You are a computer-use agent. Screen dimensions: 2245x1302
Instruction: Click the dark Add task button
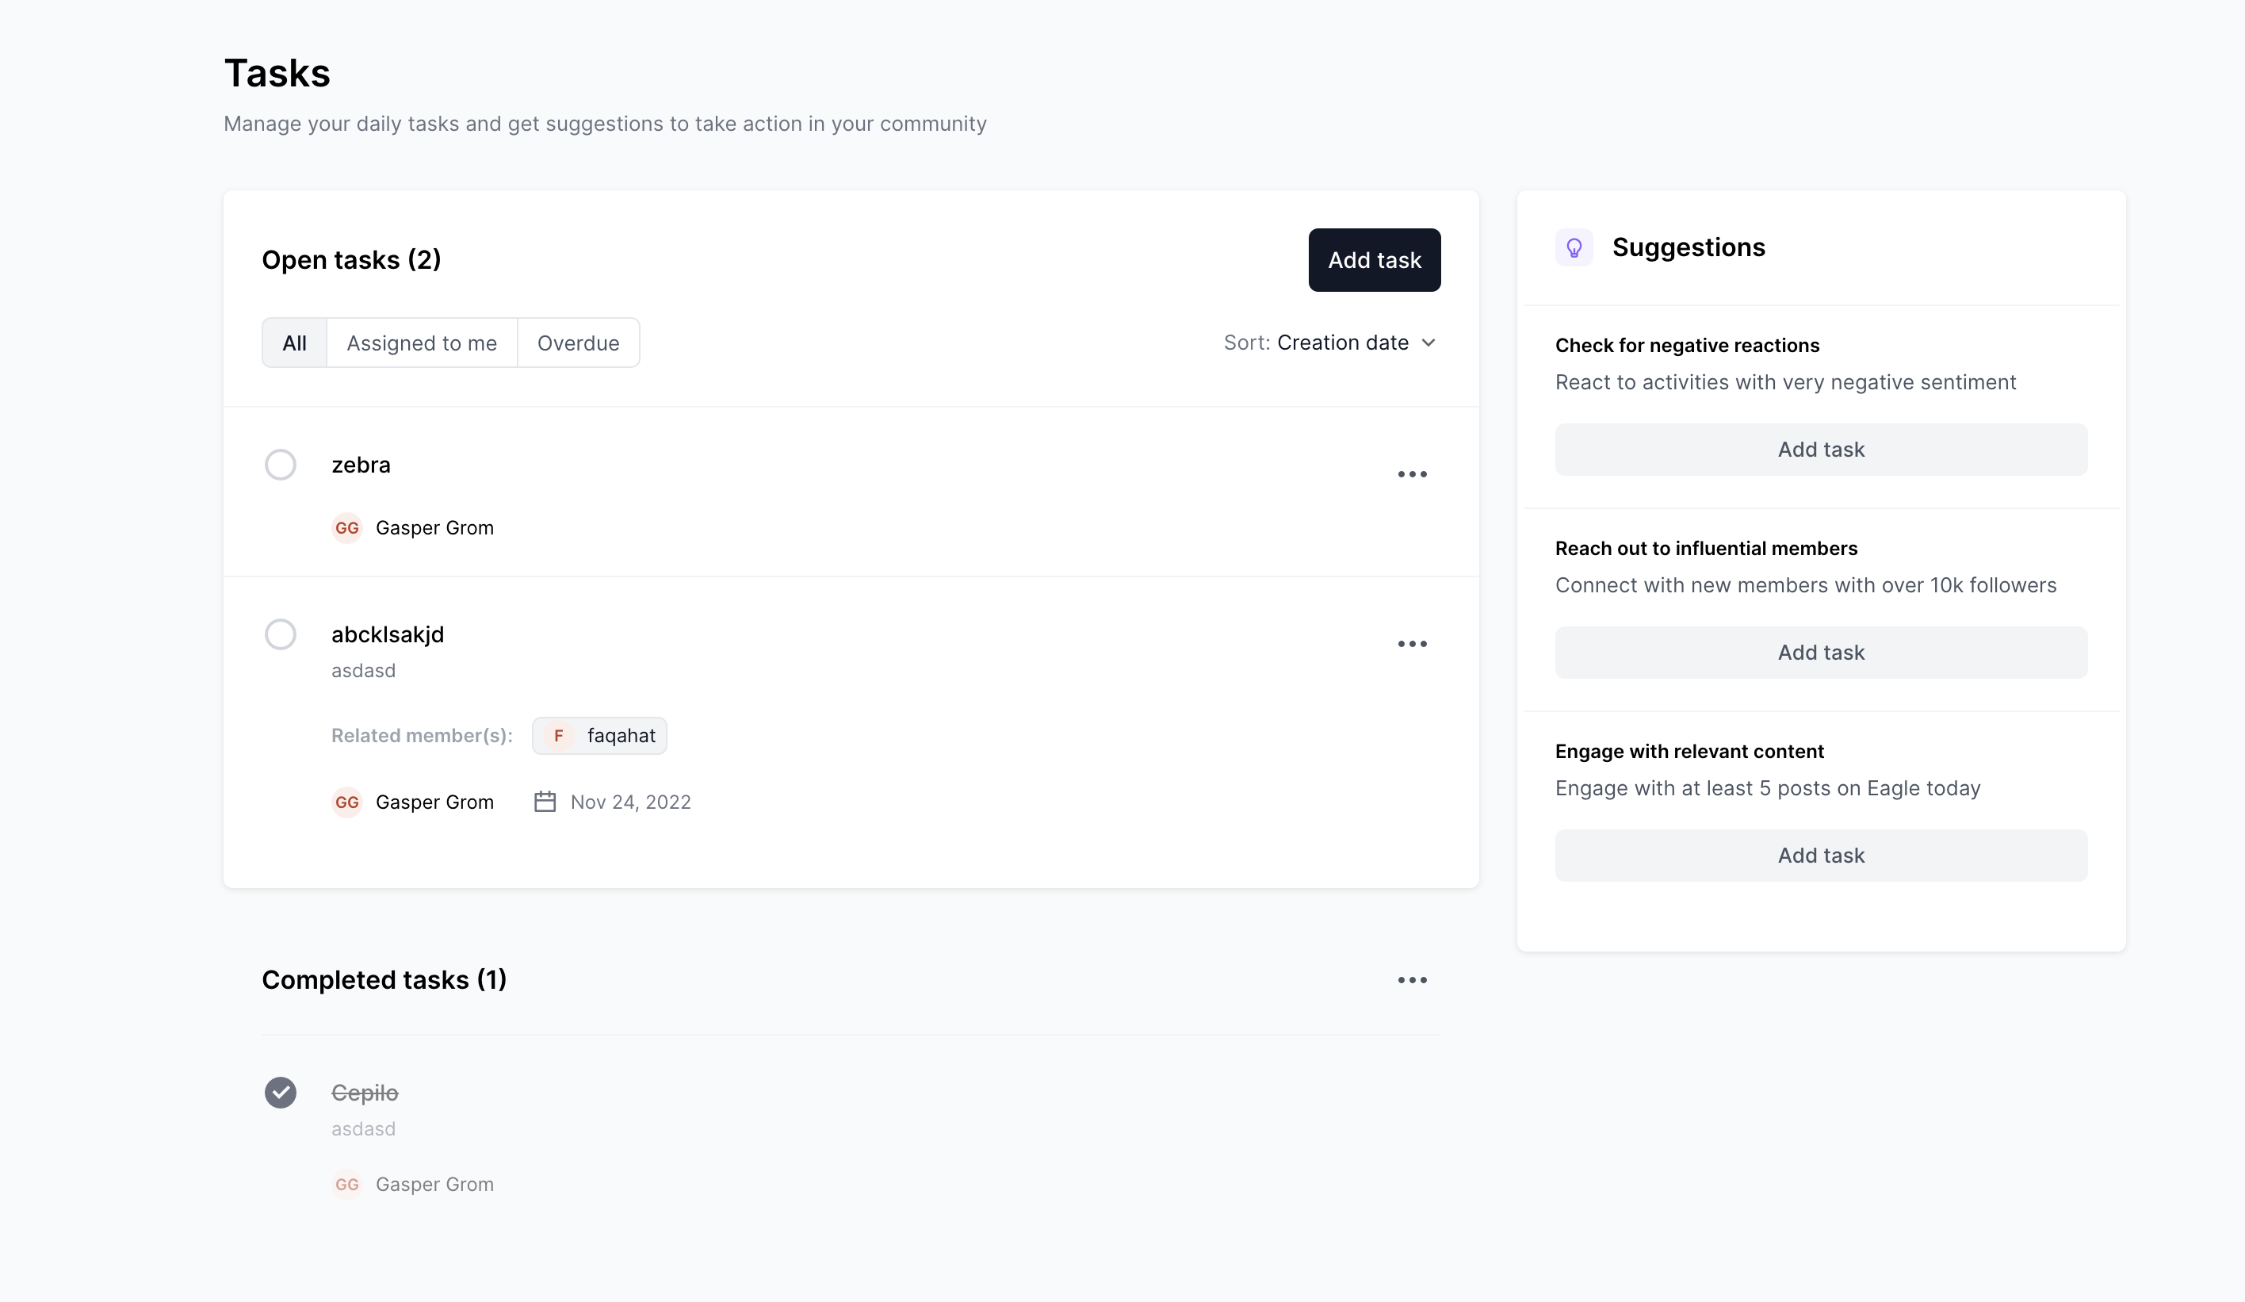[1374, 259]
